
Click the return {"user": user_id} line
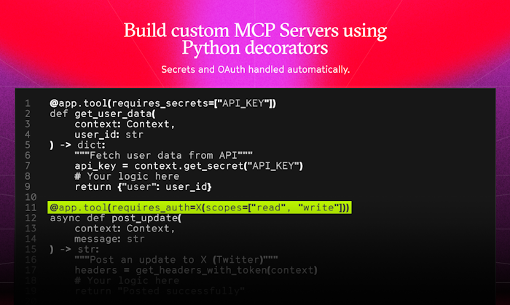pyautogui.click(x=143, y=187)
